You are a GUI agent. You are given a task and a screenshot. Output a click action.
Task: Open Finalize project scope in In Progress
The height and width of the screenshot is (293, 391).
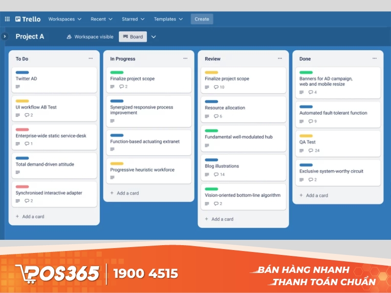pyautogui.click(x=149, y=80)
